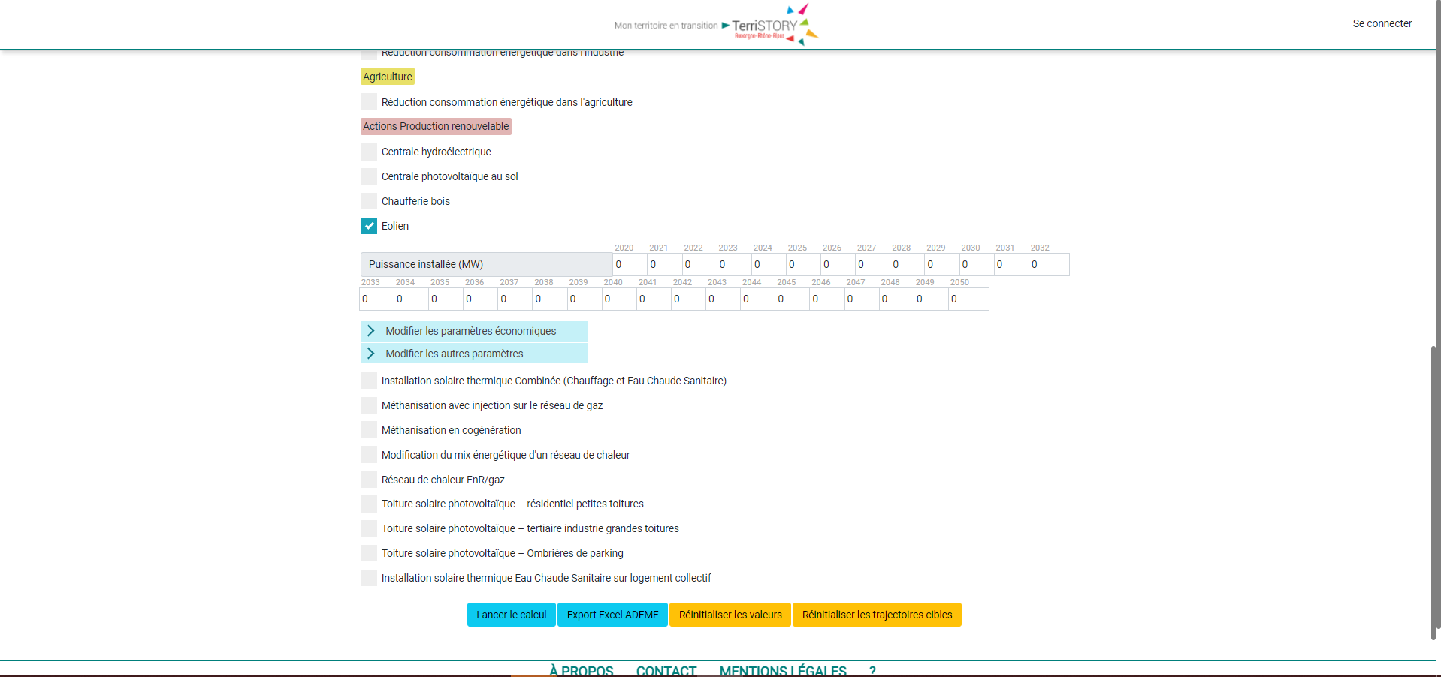The image size is (1441, 677).
Task: Click 'Mon territoire en transition' header text
Action: tap(666, 26)
